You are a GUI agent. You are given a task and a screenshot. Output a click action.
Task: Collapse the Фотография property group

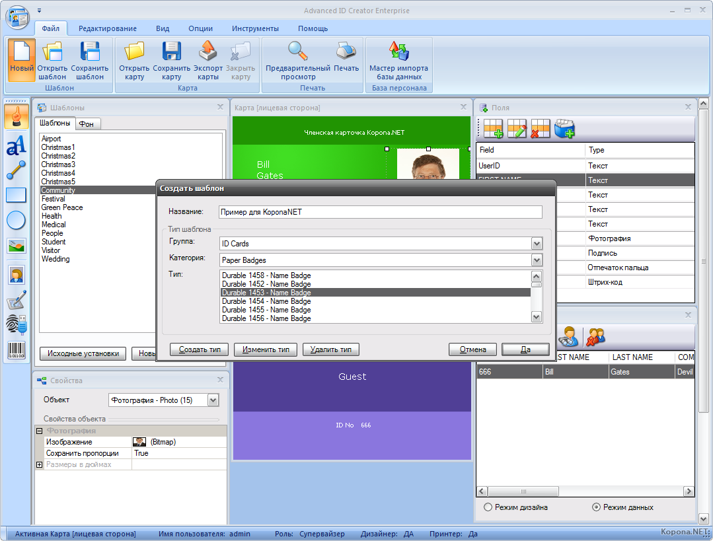40,431
